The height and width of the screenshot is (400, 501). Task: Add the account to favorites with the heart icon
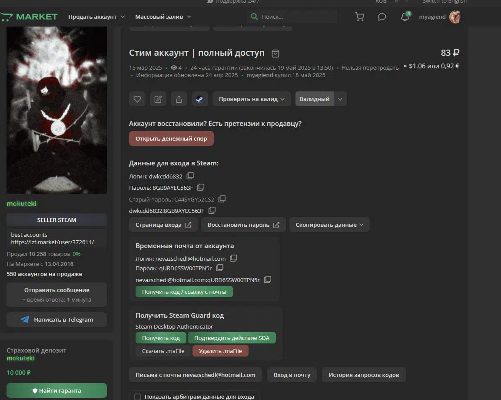(137, 99)
